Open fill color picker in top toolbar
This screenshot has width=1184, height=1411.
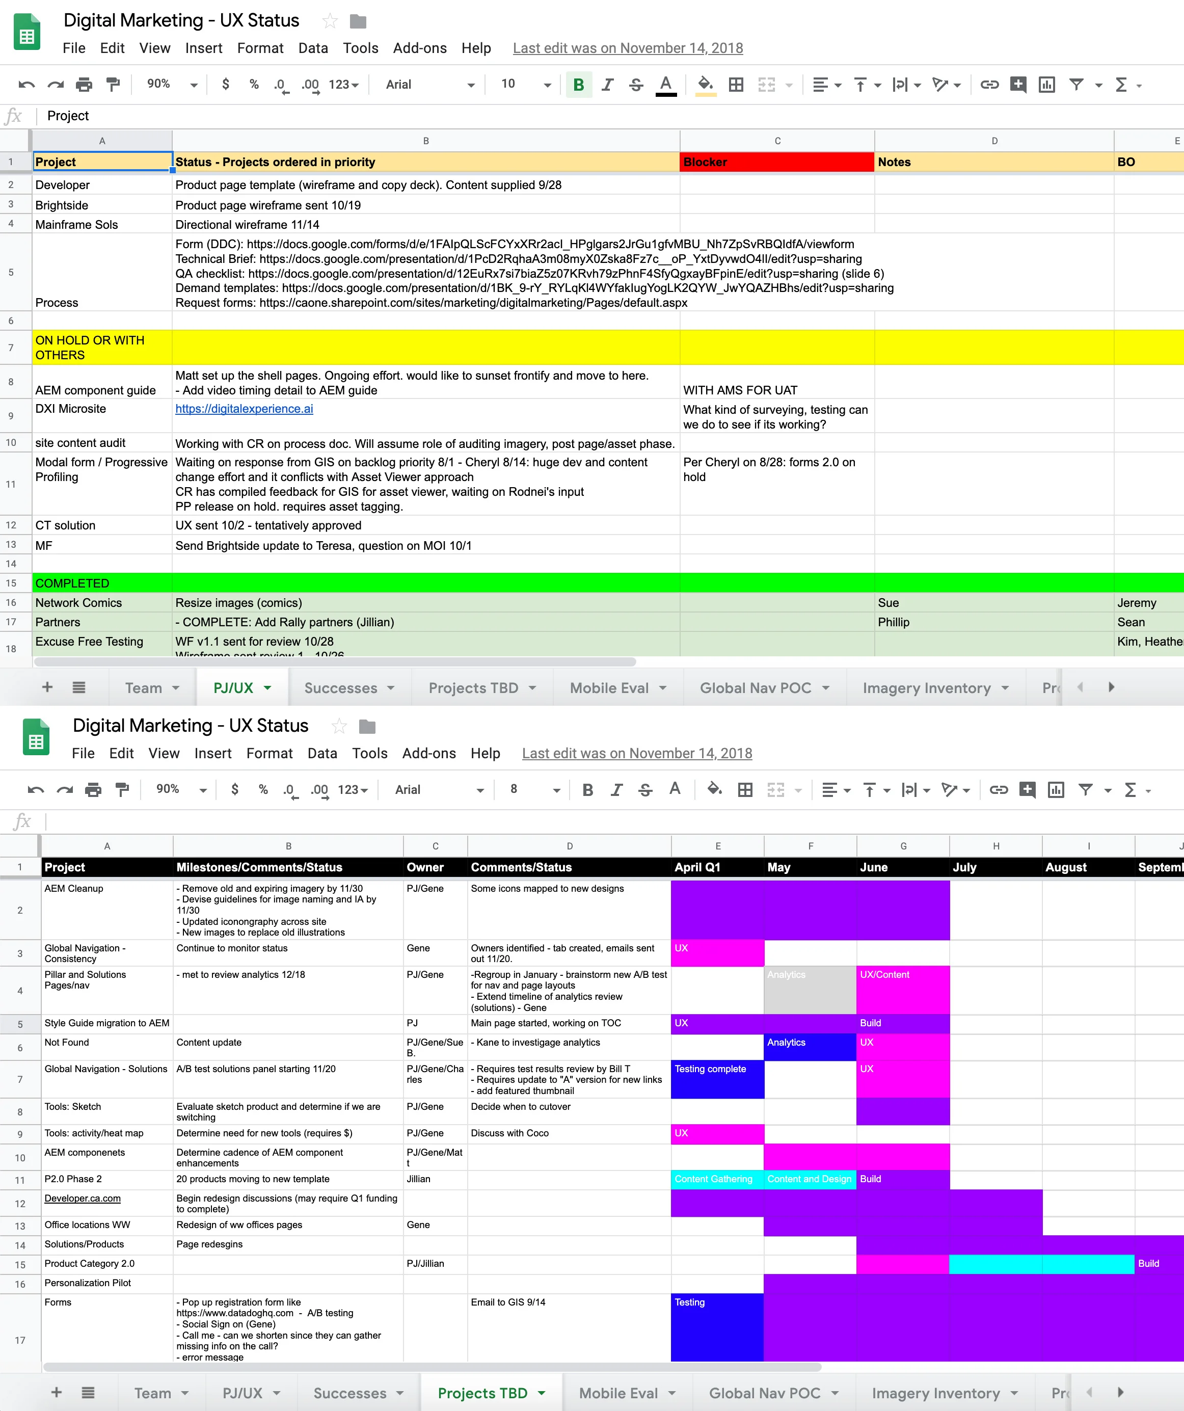coord(705,85)
